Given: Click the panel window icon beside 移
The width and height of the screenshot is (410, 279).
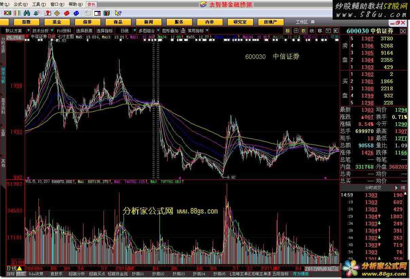Looking at the screenshot, I should coord(328,31).
